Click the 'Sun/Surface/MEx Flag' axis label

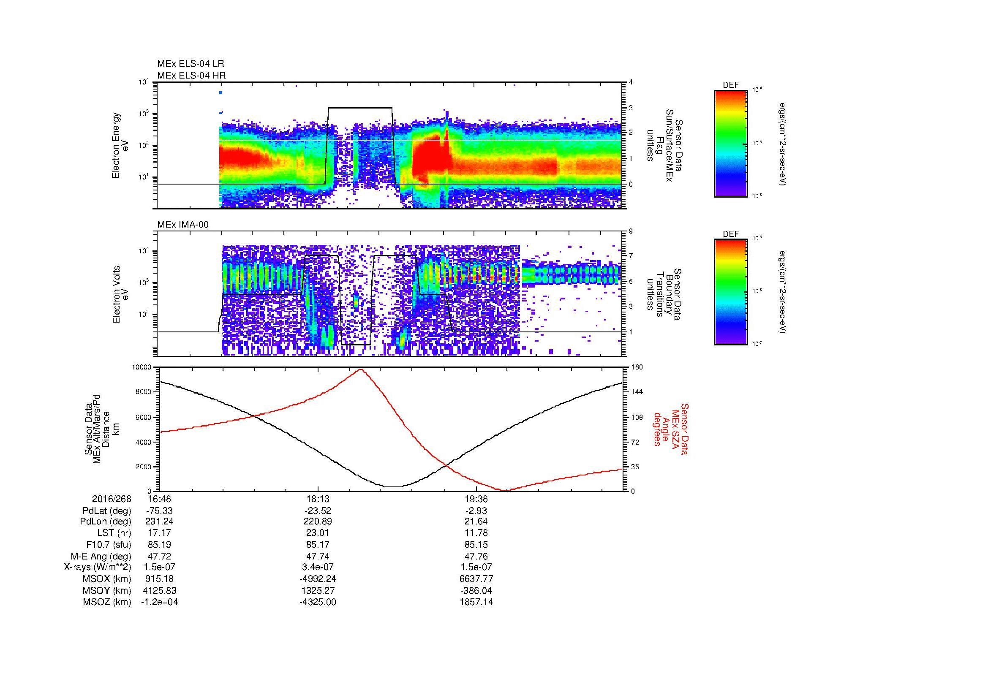tap(664, 145)
